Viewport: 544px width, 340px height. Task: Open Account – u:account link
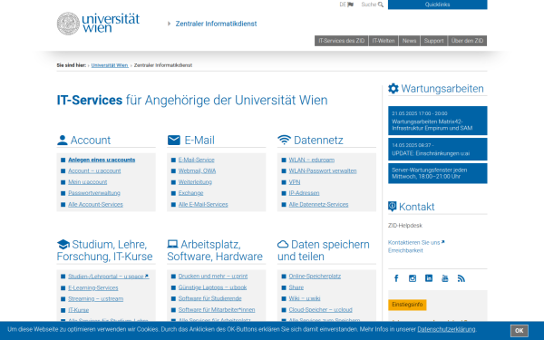click(94, 171)
